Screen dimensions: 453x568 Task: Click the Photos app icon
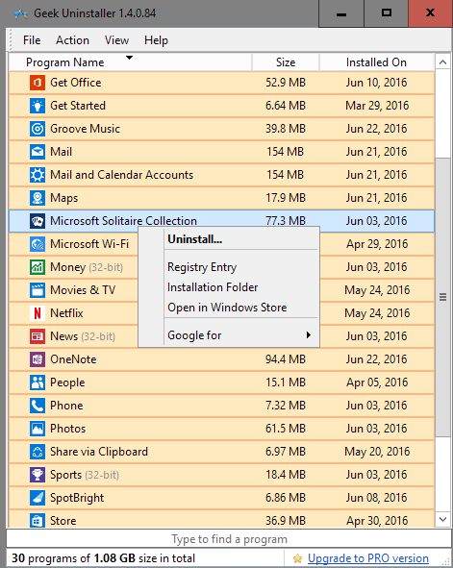pos(38,429)
